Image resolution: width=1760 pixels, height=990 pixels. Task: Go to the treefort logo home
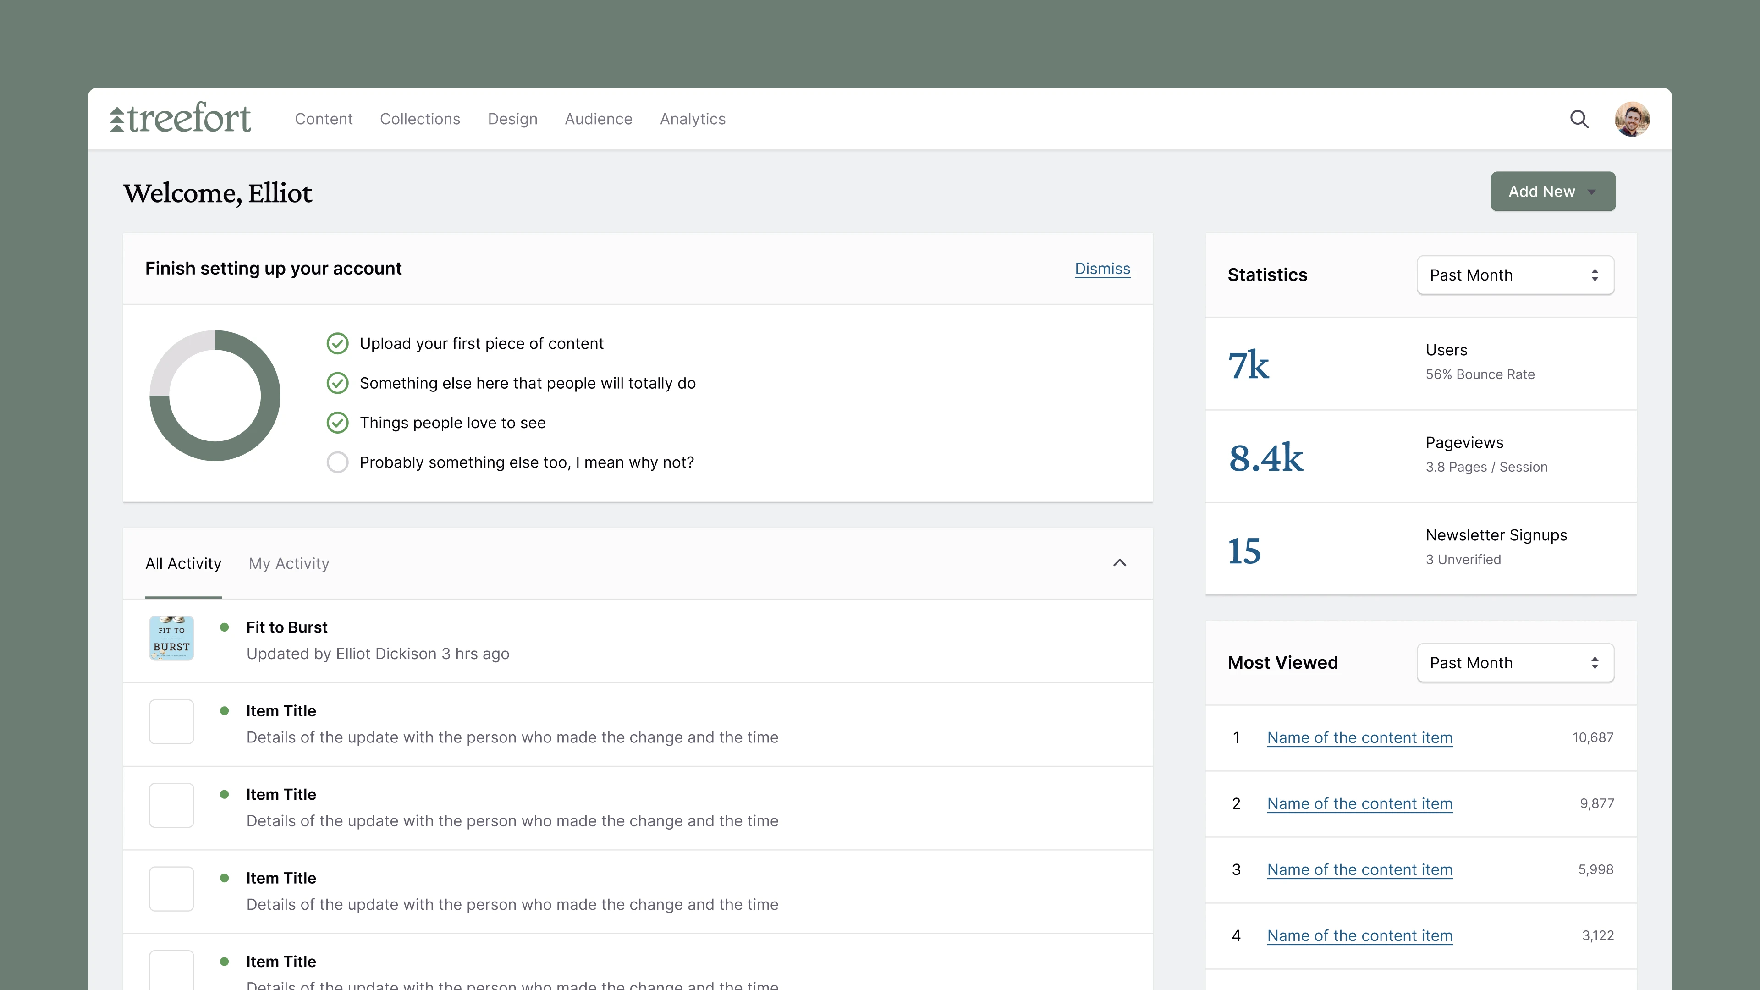[x=181, y=117]
